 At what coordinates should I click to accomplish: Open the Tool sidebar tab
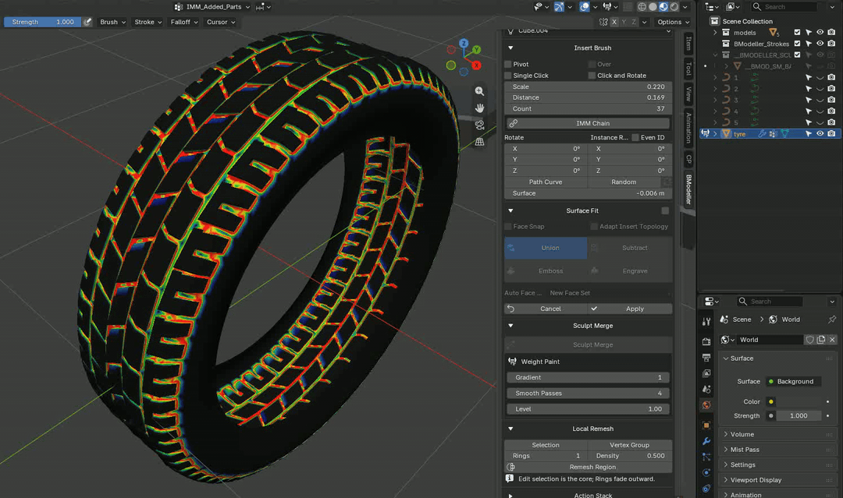[x=688, y=69]
